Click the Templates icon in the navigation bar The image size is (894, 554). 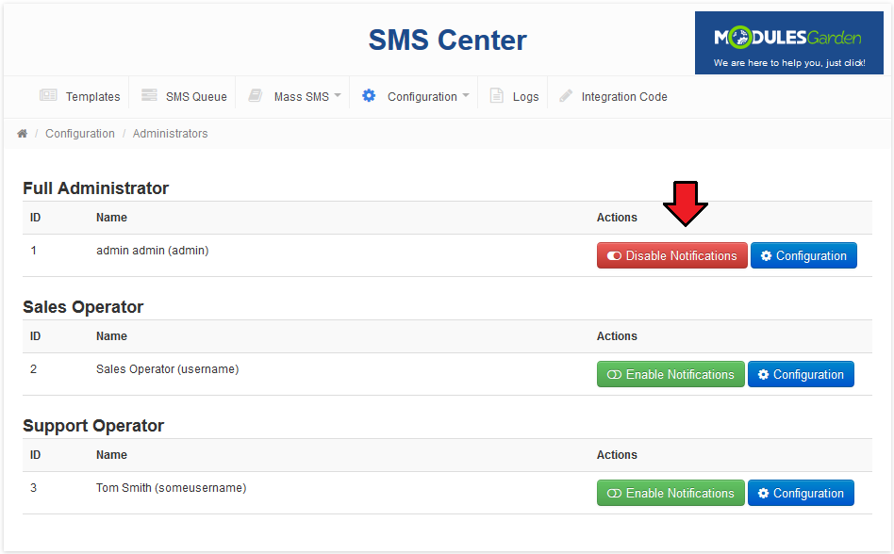click(48, 95)
